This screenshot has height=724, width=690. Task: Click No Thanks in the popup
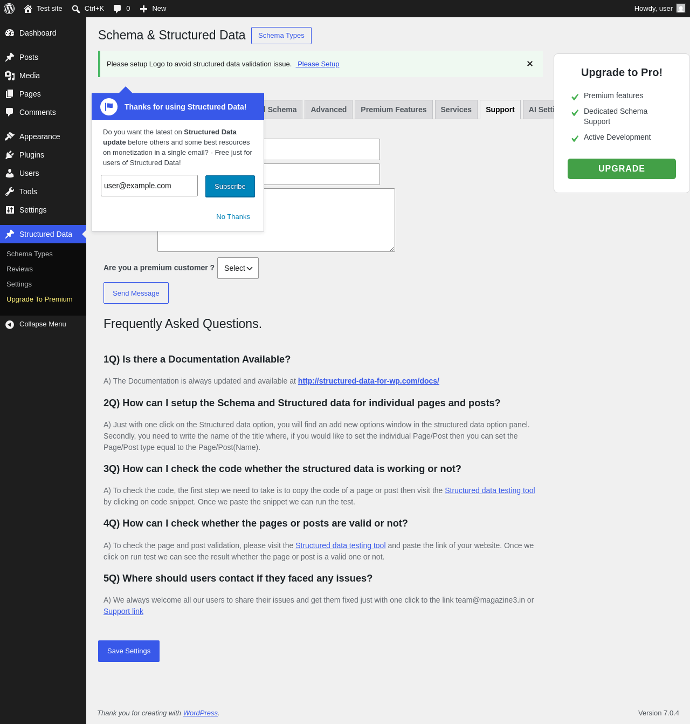pyautogui.click(x=233, y=217)
